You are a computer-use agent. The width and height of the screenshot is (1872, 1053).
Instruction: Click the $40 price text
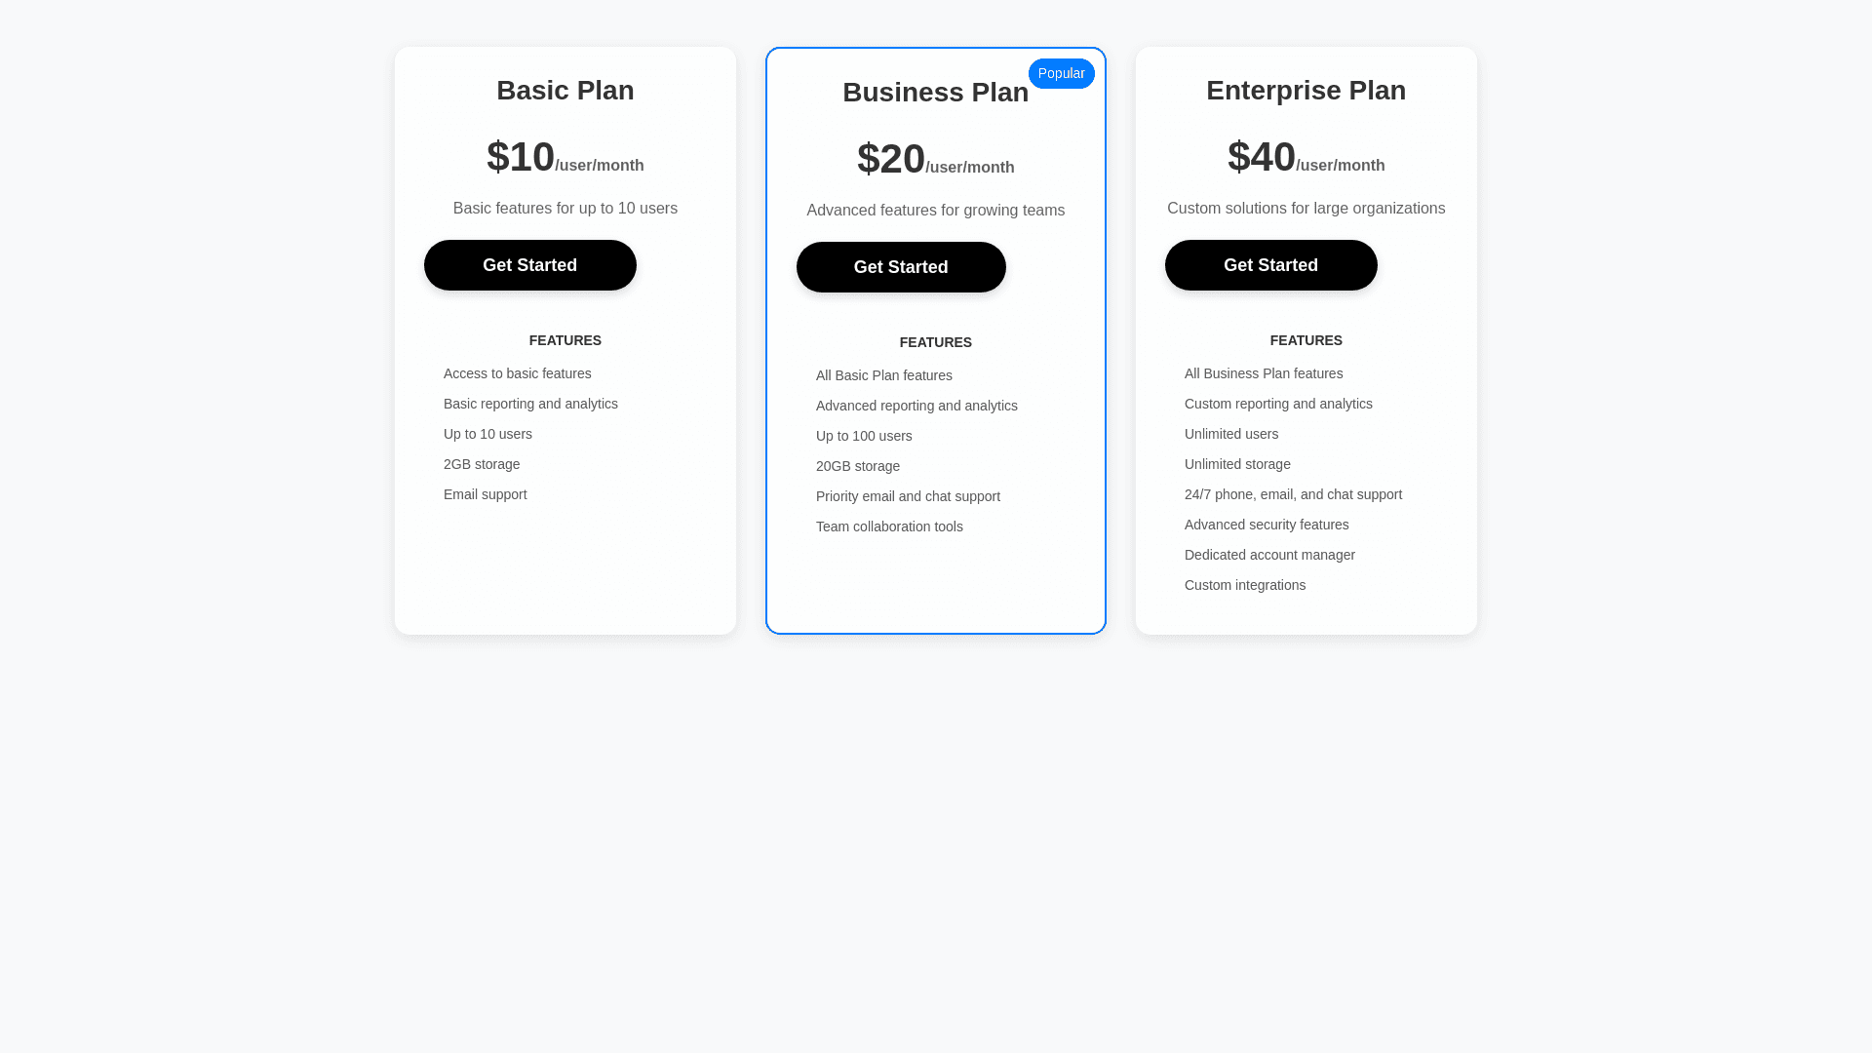[1262, 157]
